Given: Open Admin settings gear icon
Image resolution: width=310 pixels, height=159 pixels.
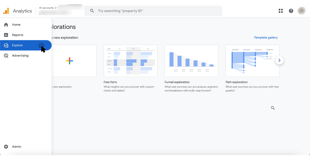Looking at the screenshot, I should [6, 147].
